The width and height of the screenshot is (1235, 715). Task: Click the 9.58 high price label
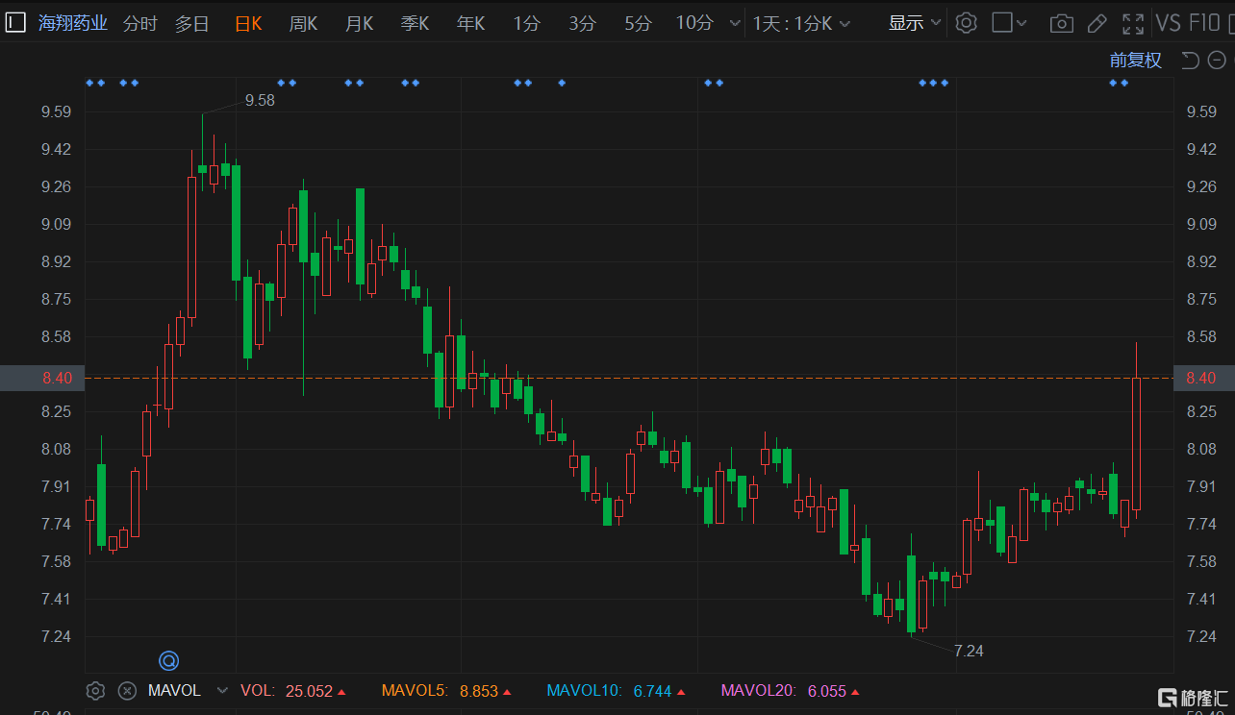point(260,100)
